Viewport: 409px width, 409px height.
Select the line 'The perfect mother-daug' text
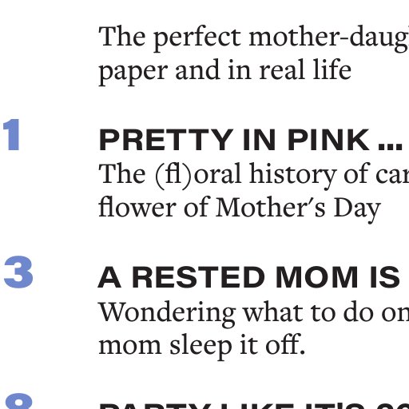pos(254,38)
